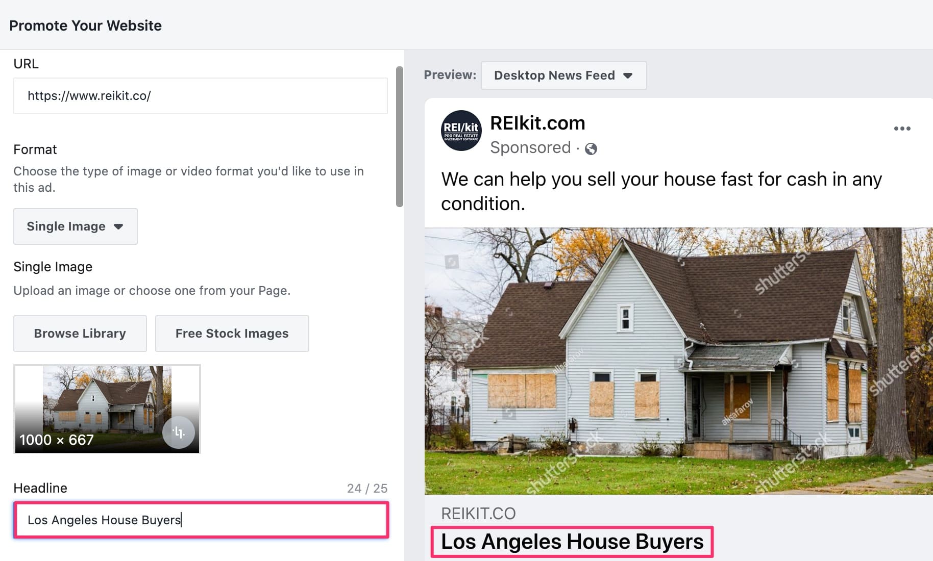The width and height of the screenshot is (933, 561).
Task: Click the globe public icon beside Sponsored
Action: 591,149
